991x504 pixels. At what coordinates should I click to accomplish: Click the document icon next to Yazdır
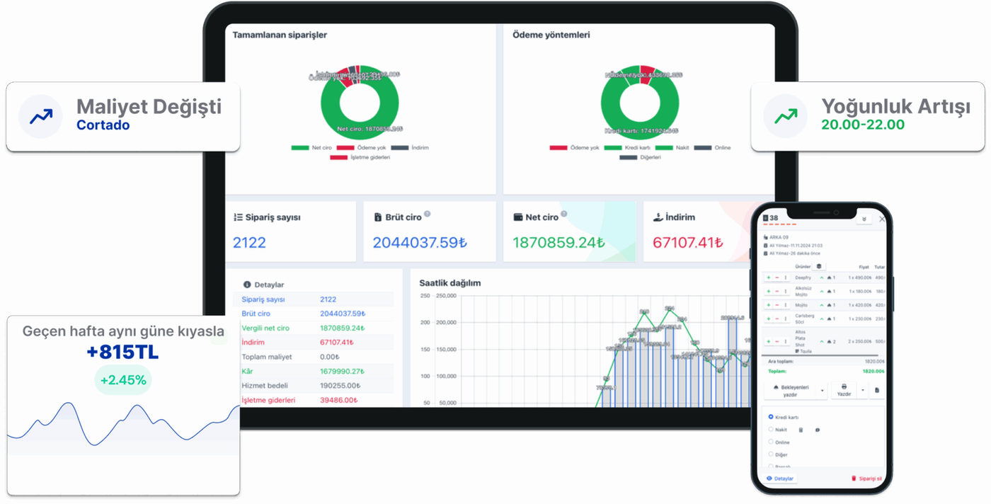(876, 390)
